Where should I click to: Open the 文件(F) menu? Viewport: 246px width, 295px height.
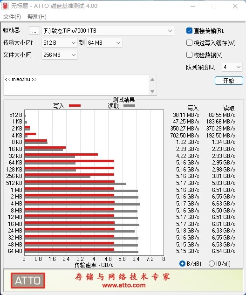pos(12,17)
